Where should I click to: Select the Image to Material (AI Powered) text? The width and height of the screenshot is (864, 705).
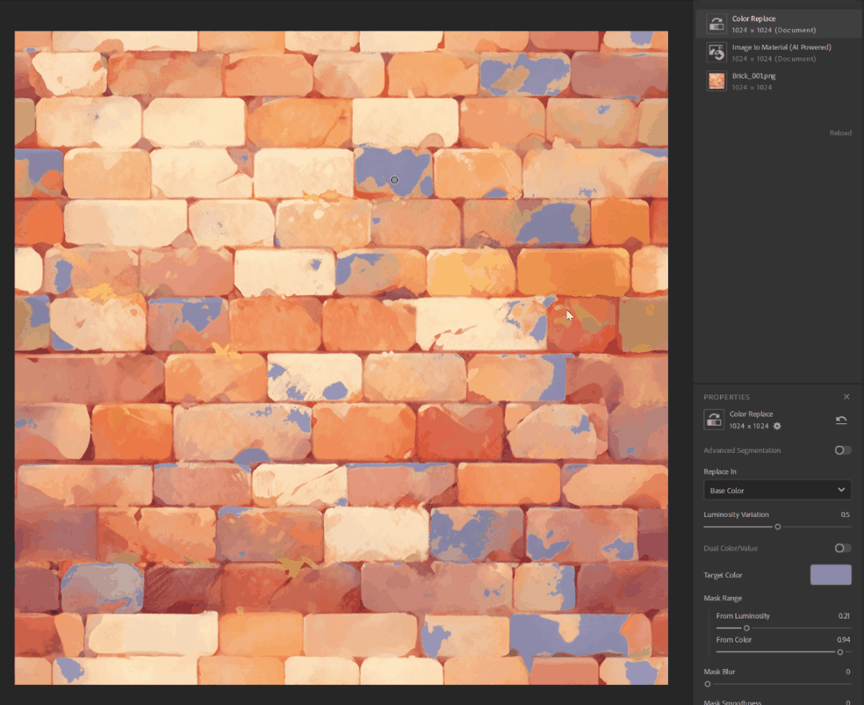point(782,47)
